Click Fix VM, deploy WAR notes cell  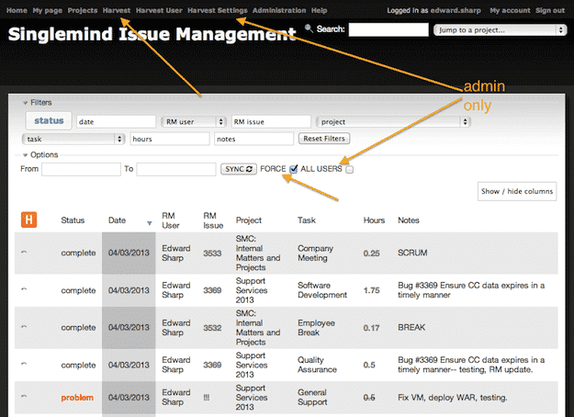[453, 398]
